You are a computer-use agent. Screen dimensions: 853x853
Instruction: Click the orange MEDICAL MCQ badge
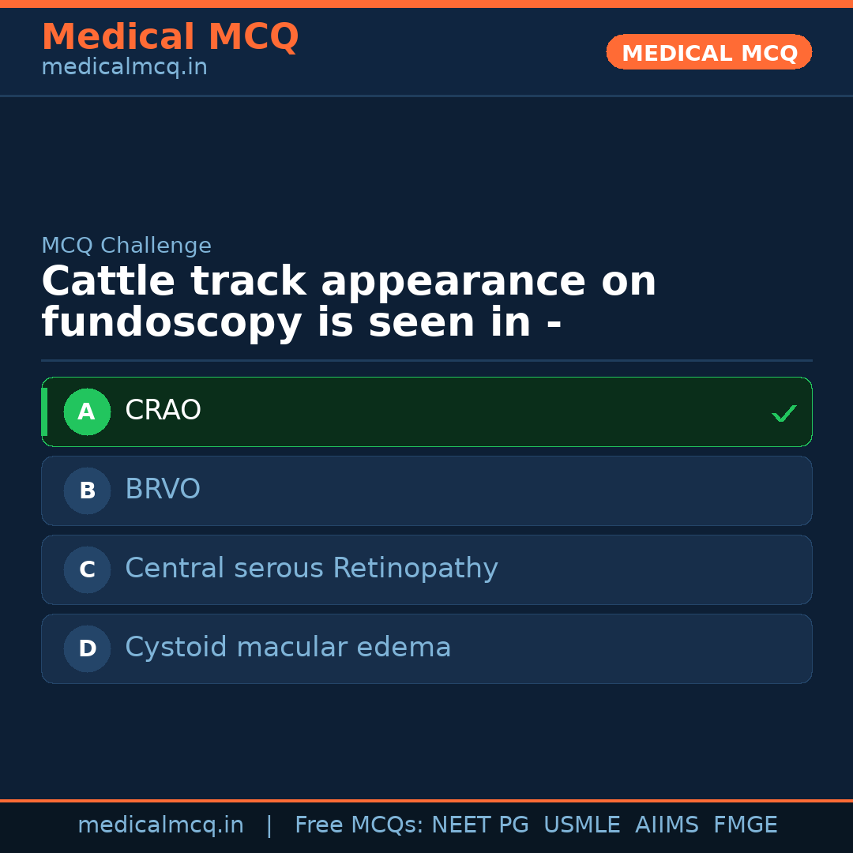708,52
